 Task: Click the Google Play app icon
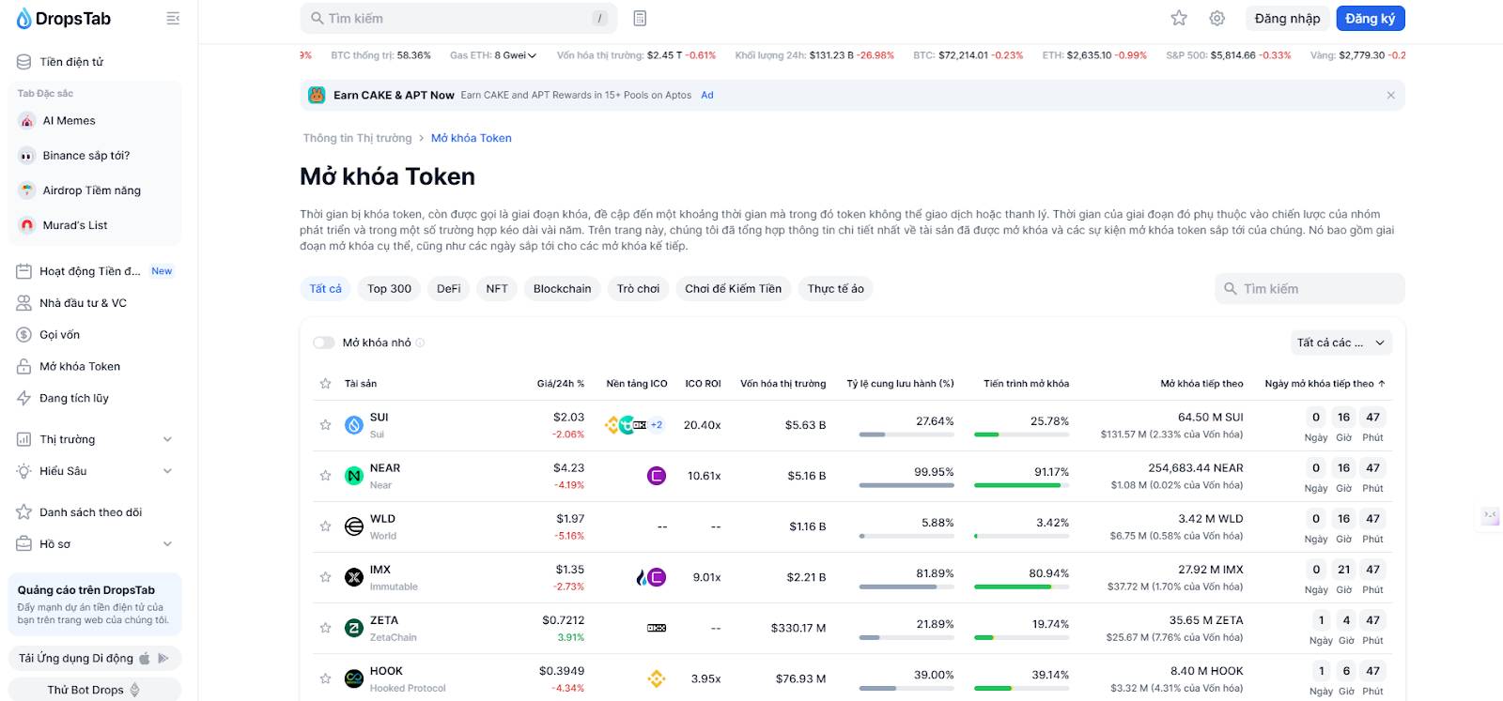[x=163, y=659]
